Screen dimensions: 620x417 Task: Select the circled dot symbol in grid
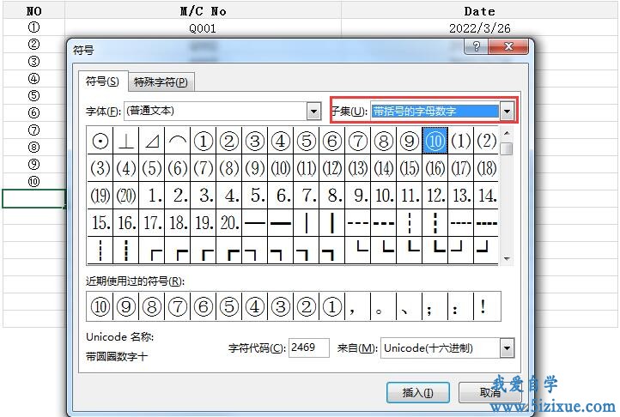click(100, 141)
